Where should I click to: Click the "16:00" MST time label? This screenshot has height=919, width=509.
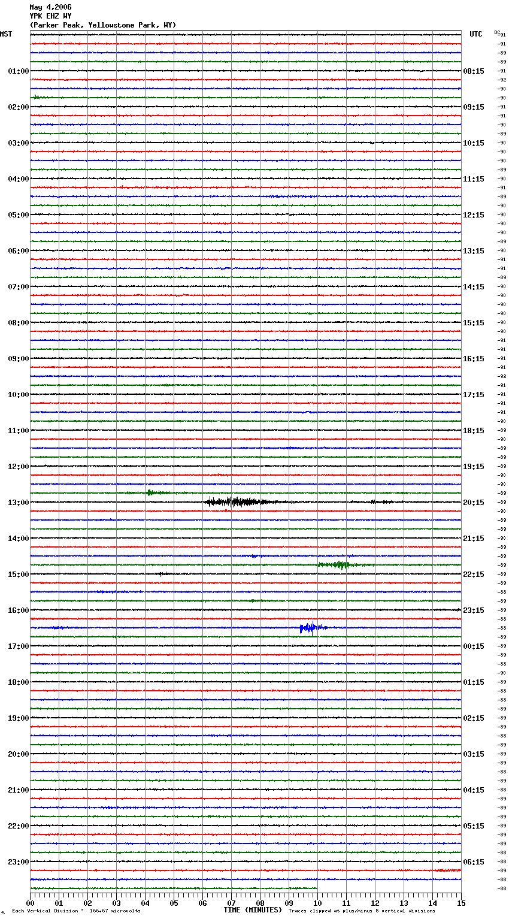click(x=19, y=610)
